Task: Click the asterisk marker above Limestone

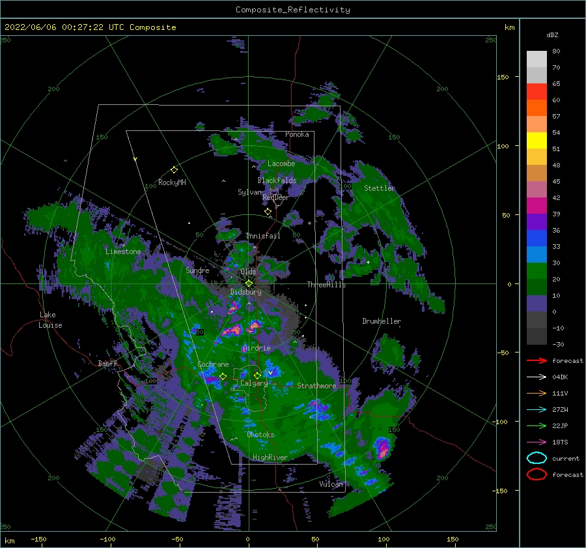Action: pos(123,246)
